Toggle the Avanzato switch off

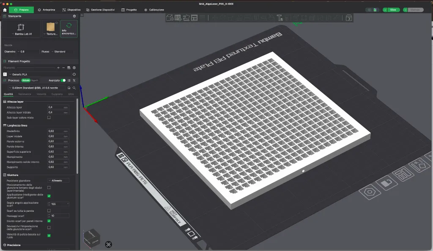(x=63, y=80)
